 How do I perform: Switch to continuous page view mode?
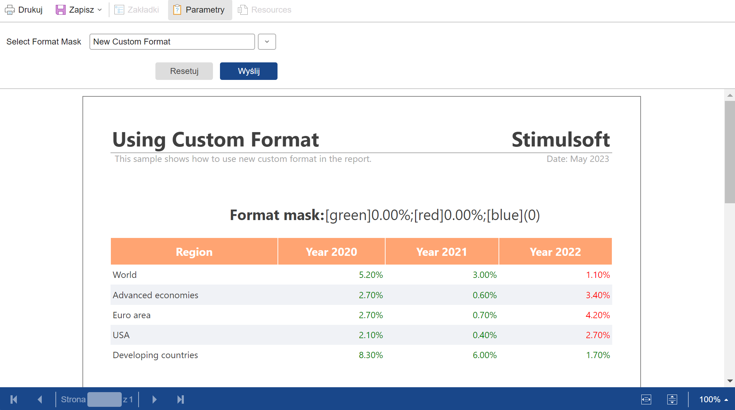tap(672, 399)
